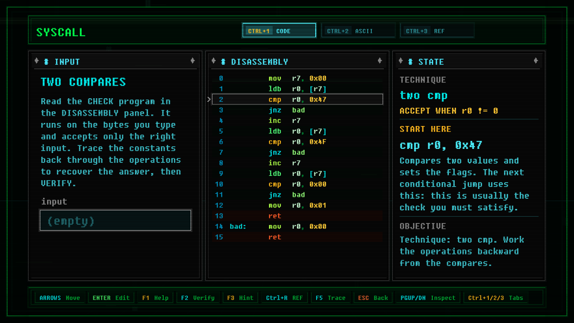Click the INPUT panel left diamond icon
Screen dimensions: 574x323
[37, 61]
